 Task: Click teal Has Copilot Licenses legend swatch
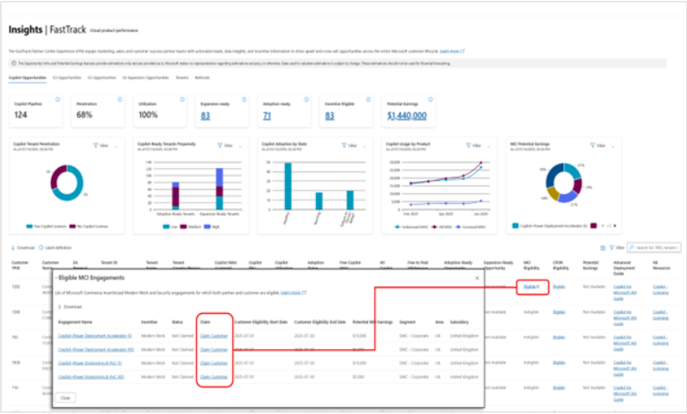(x=29, y=226)
